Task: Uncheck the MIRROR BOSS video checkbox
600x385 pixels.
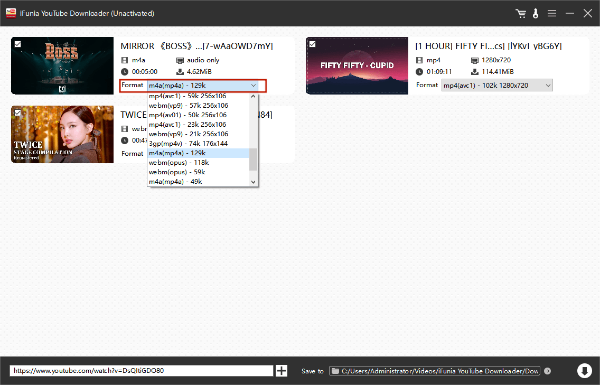Action: click(x=17, y=44)
